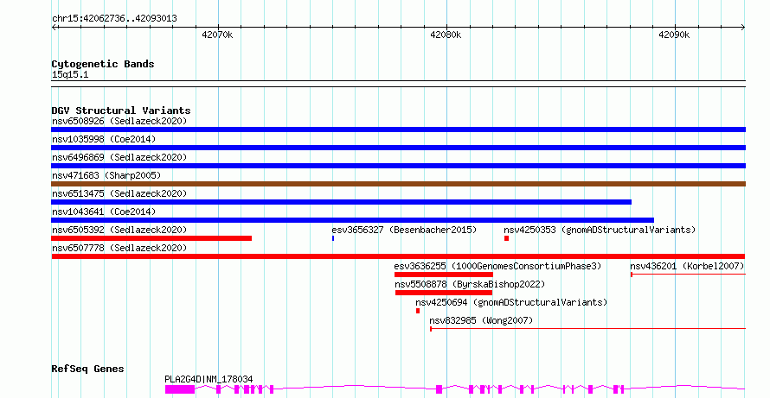Click the red bar of nsv6505392
This screenshot has height=398, width=770.
[x=151, y=238]
